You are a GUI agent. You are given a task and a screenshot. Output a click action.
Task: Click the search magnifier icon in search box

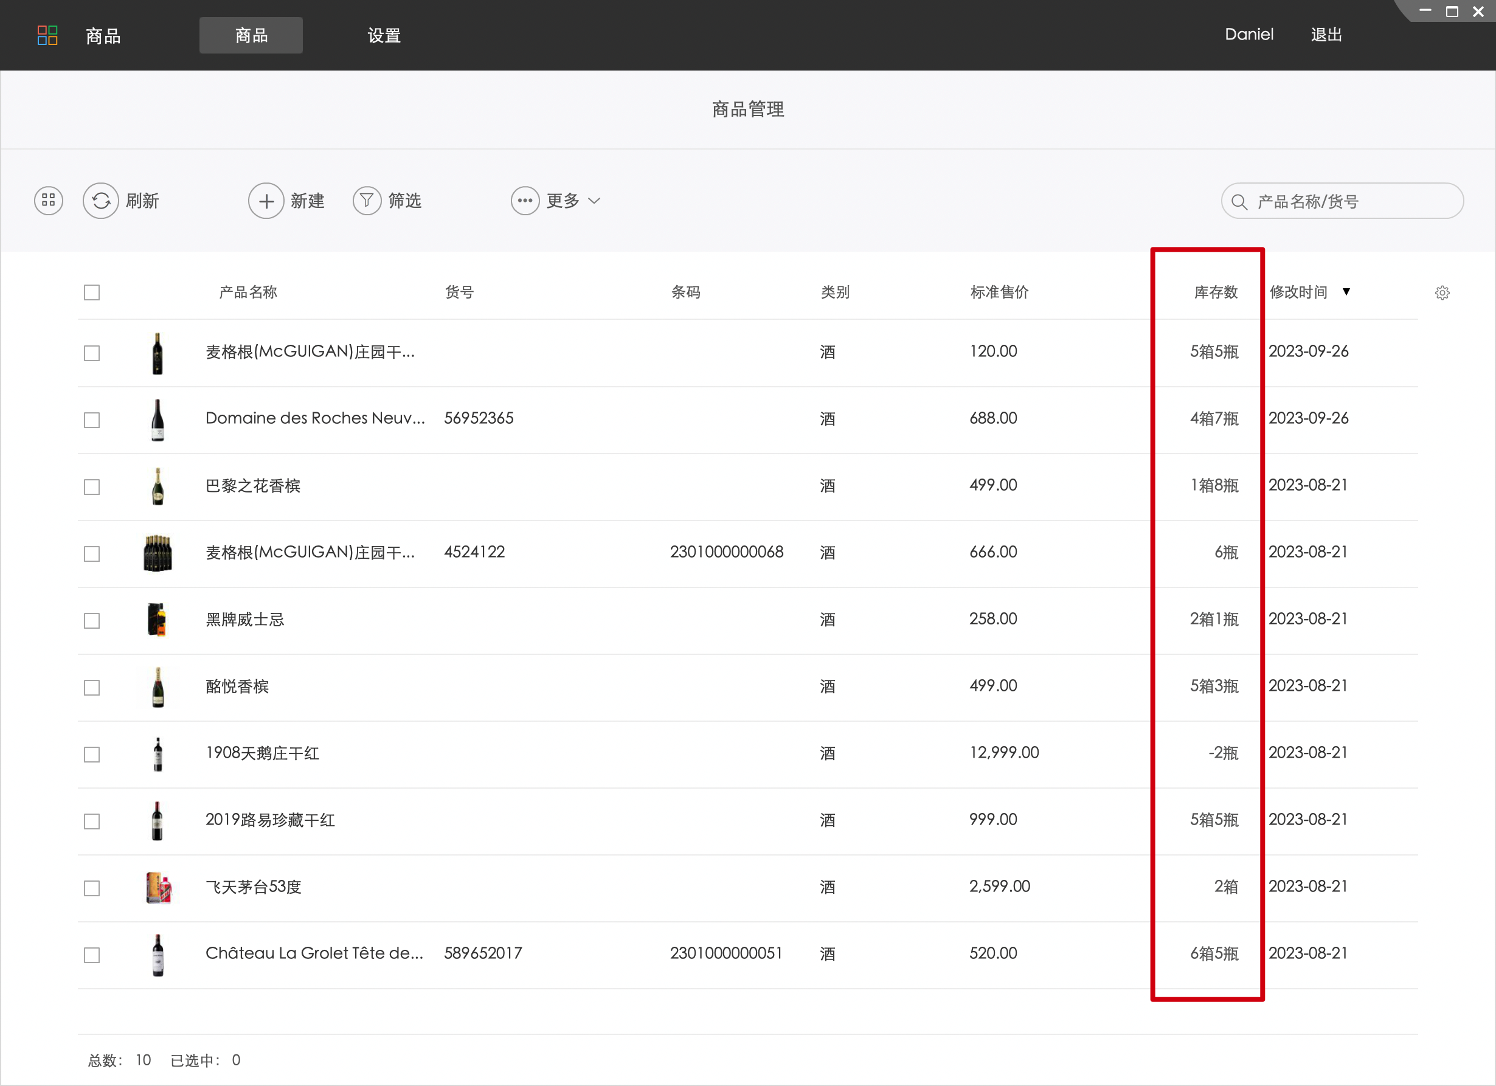tap(1239, 201)
